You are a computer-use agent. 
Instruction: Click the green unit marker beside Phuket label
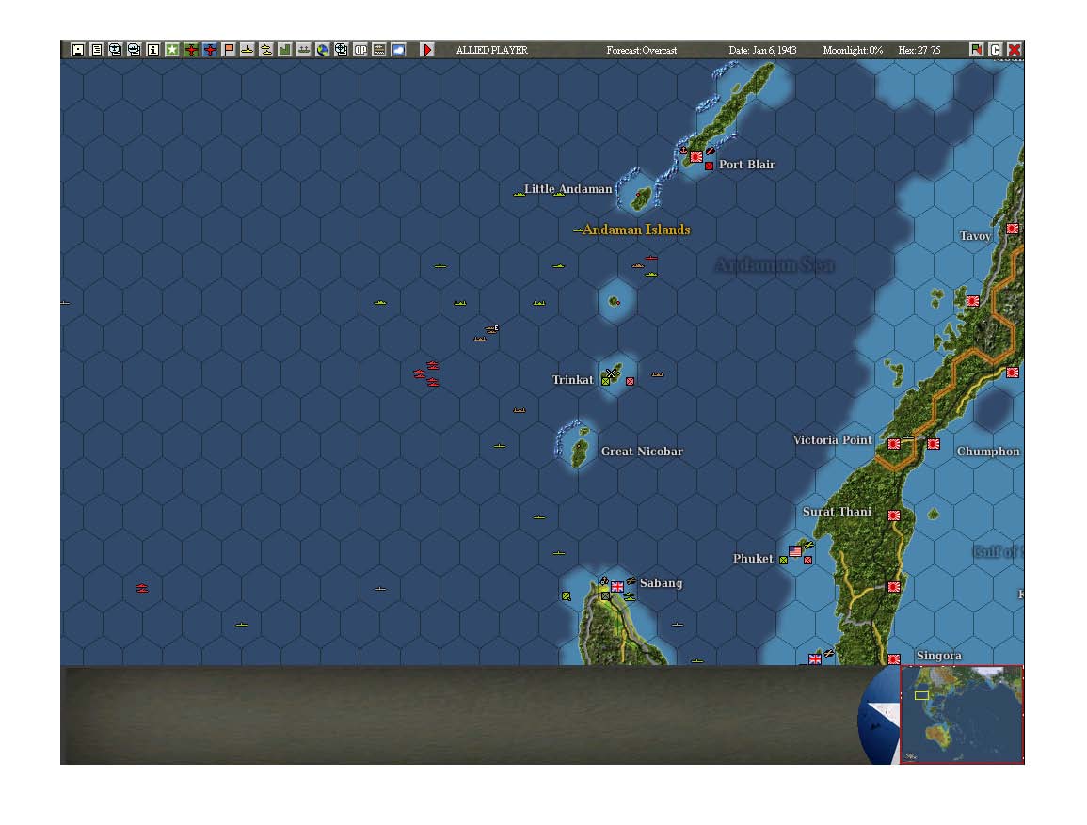point(783,560)
